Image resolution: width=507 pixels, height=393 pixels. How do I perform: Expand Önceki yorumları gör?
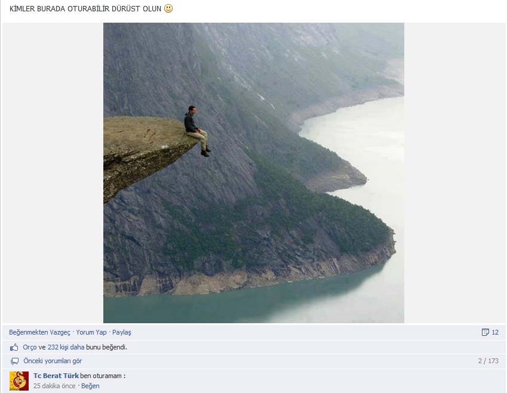coord(53,361)
